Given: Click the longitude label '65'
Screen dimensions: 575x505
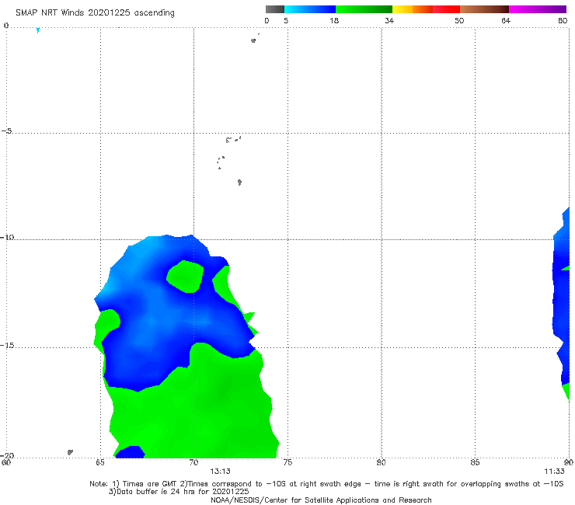Looking at the screenshot, I should point(100,462).
